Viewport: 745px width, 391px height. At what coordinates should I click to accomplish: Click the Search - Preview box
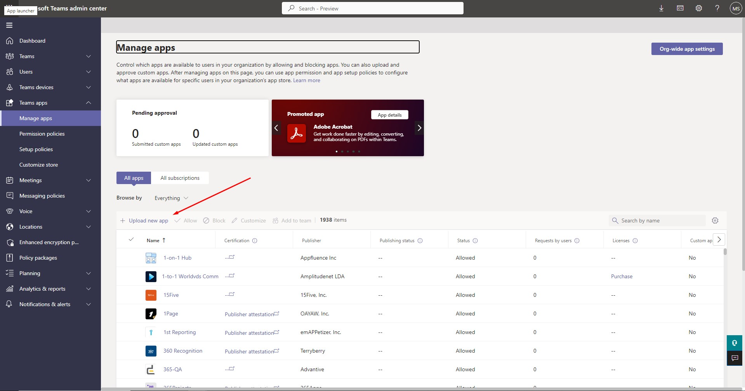coord(373,8)
